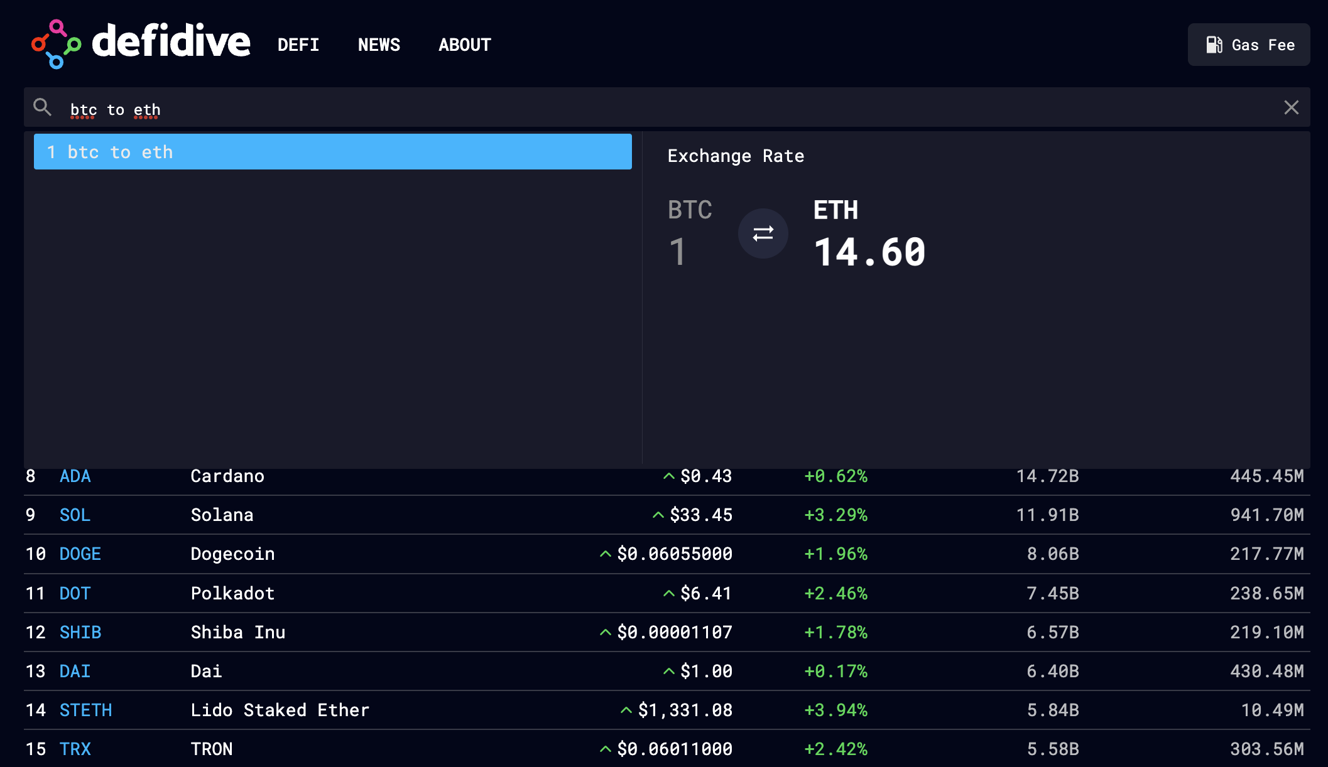The width and height of the screenshot is (1328, 767).
Task: Click the magnifier search icon
Action: point(42,107)
